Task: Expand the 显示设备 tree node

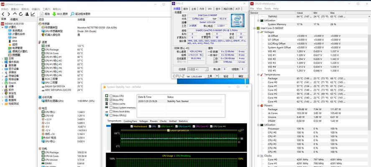Action: pos(3,69)
